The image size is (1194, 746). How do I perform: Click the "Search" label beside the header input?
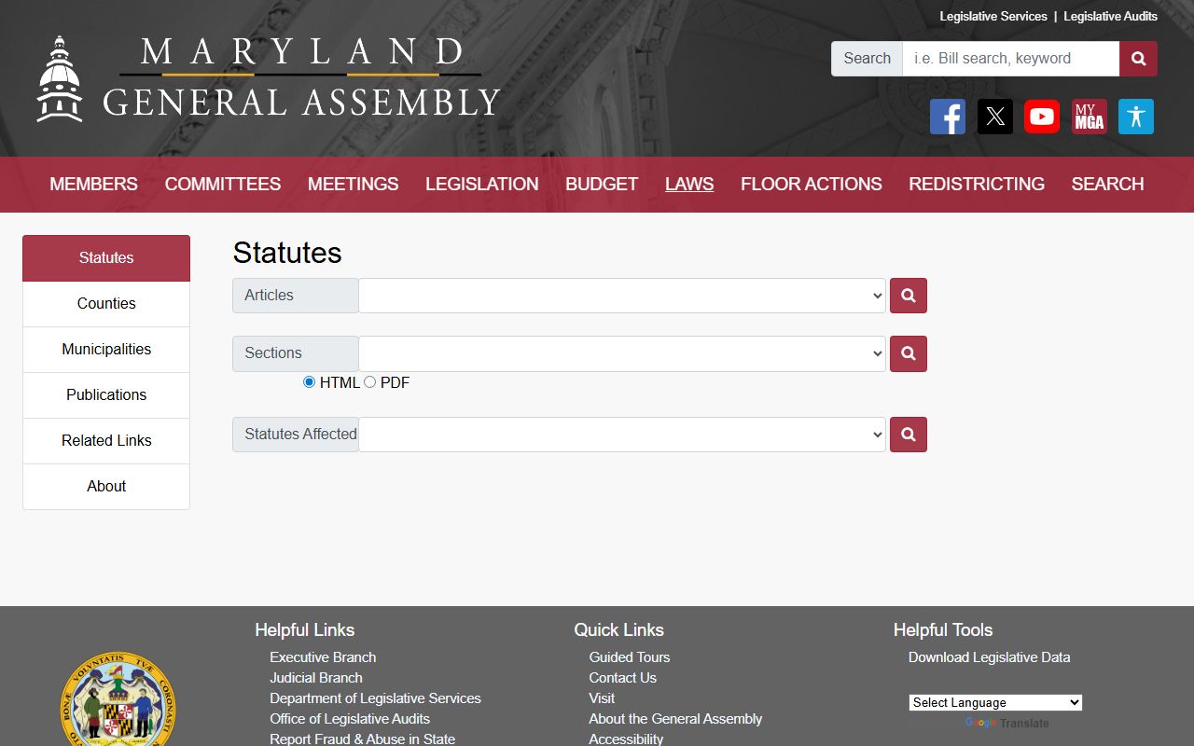tap(868, 59)
